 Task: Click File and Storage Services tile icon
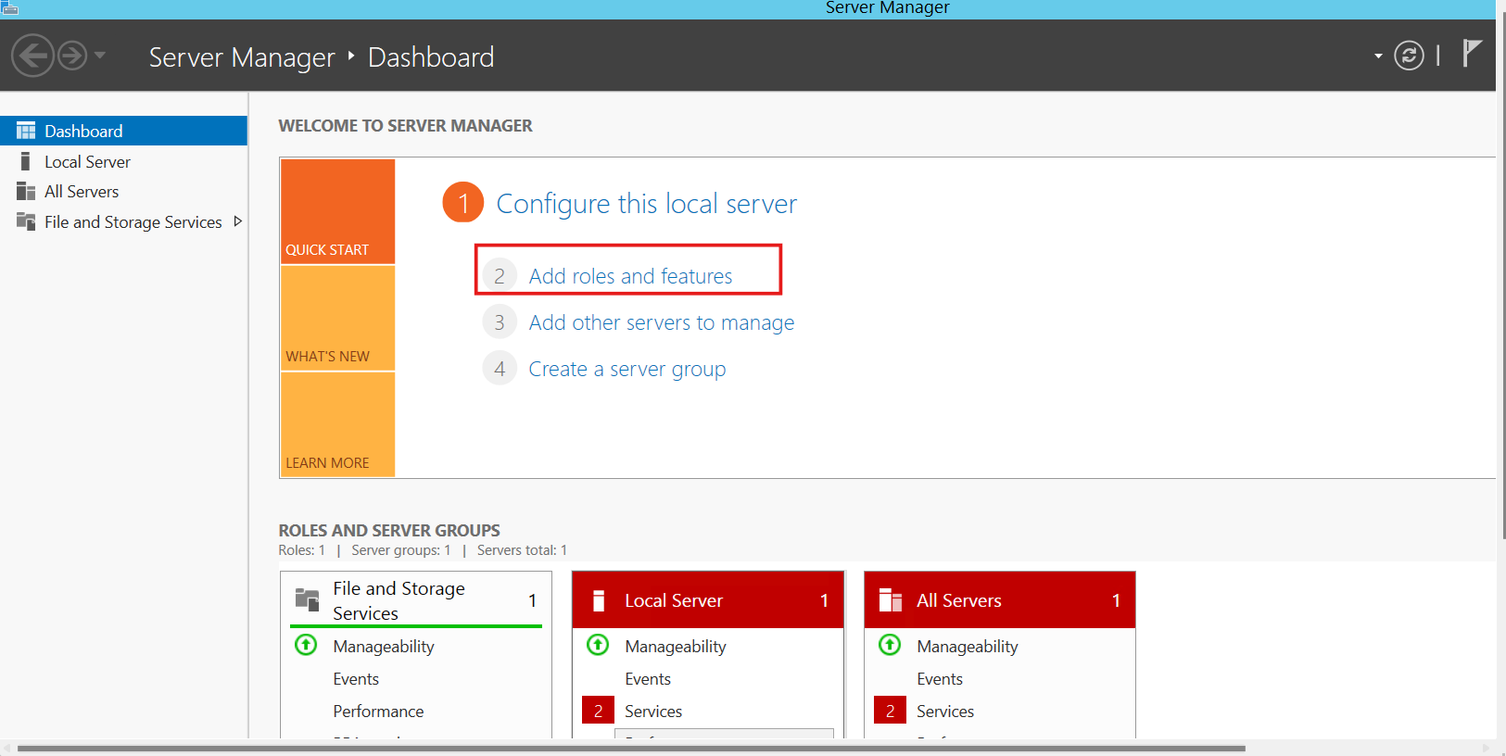pyautogui.click(x=307, y=599)
